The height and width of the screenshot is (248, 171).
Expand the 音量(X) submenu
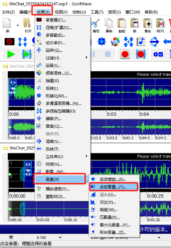coord(61,180)
